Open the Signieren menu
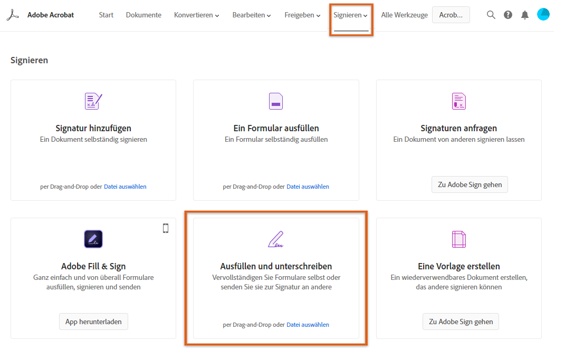Screen dimensions: 565x360 coord(350,15)
